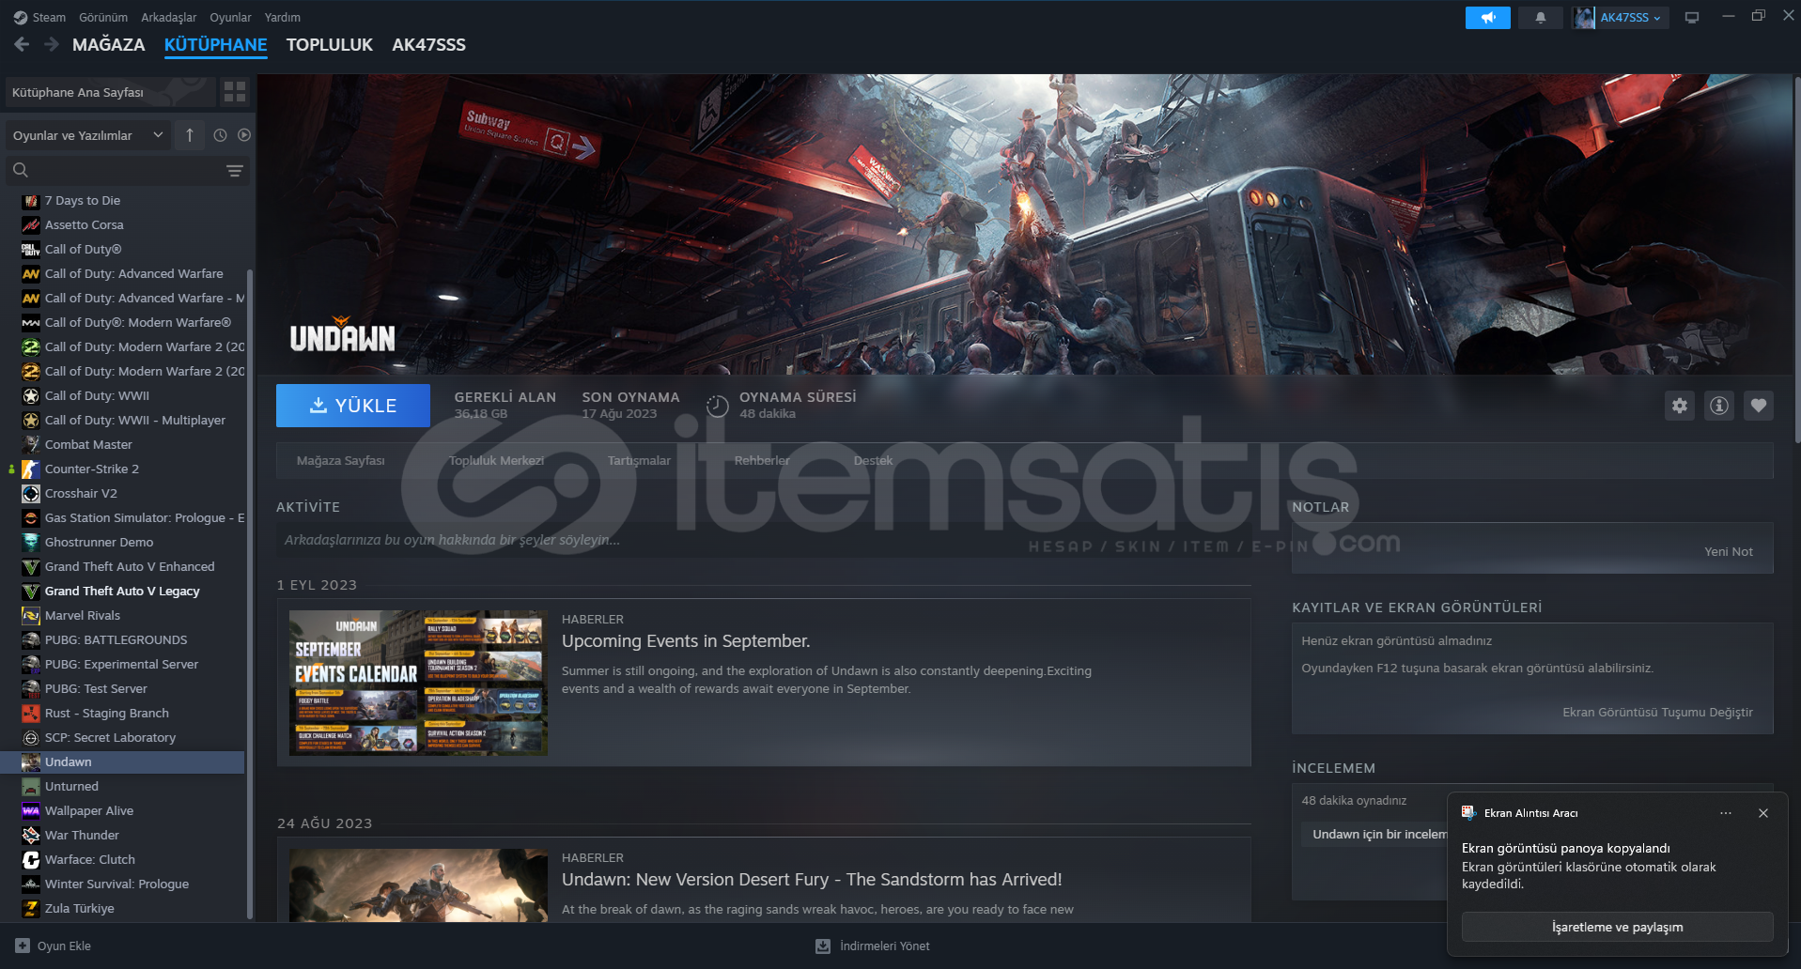1801x969 pixels.
Task: Click the Counter-Strike 2 game icon
Action: pyautogui.click(x=31, y=469)
